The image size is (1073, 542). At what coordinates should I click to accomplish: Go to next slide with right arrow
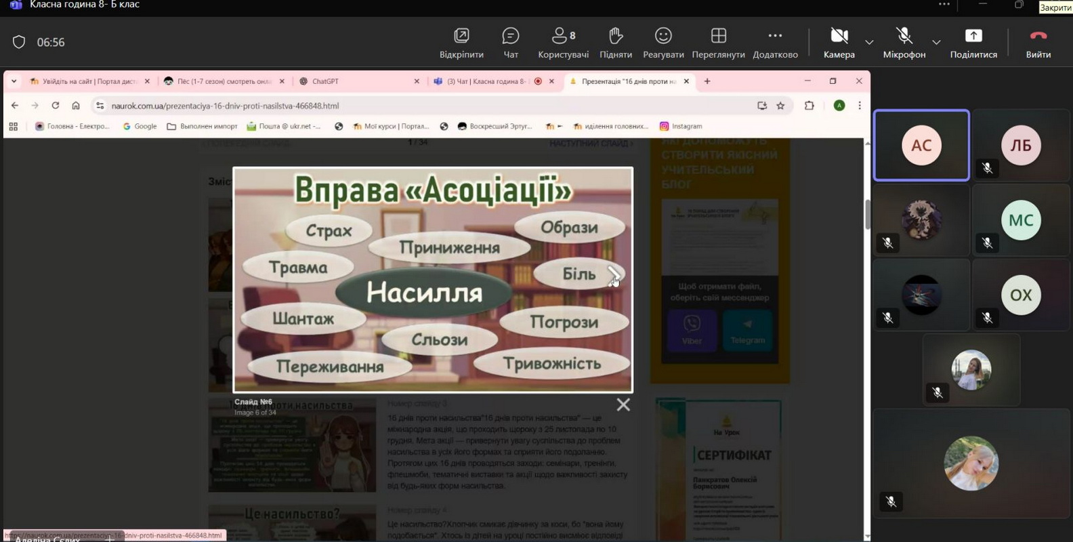click(x=613, y=274)
